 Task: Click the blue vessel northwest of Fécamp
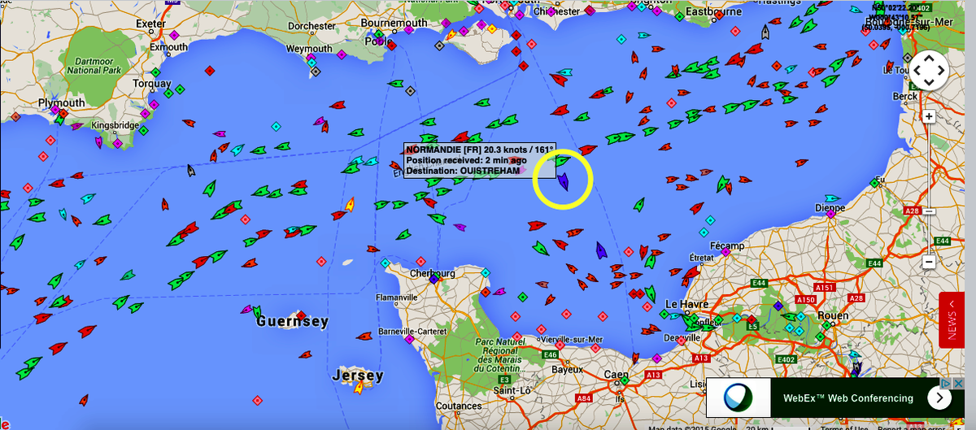point(600,250)
